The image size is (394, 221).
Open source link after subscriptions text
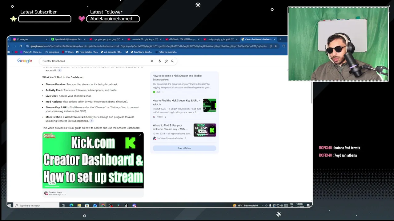pyautogui.click(x=91, y=121)
